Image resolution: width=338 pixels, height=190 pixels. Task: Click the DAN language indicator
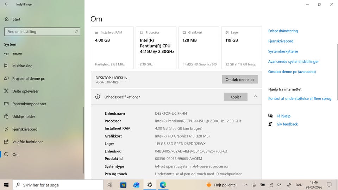point(299,185)
